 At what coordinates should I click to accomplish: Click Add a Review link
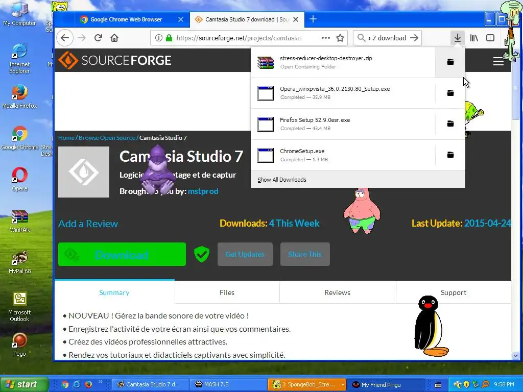(88, 224)
